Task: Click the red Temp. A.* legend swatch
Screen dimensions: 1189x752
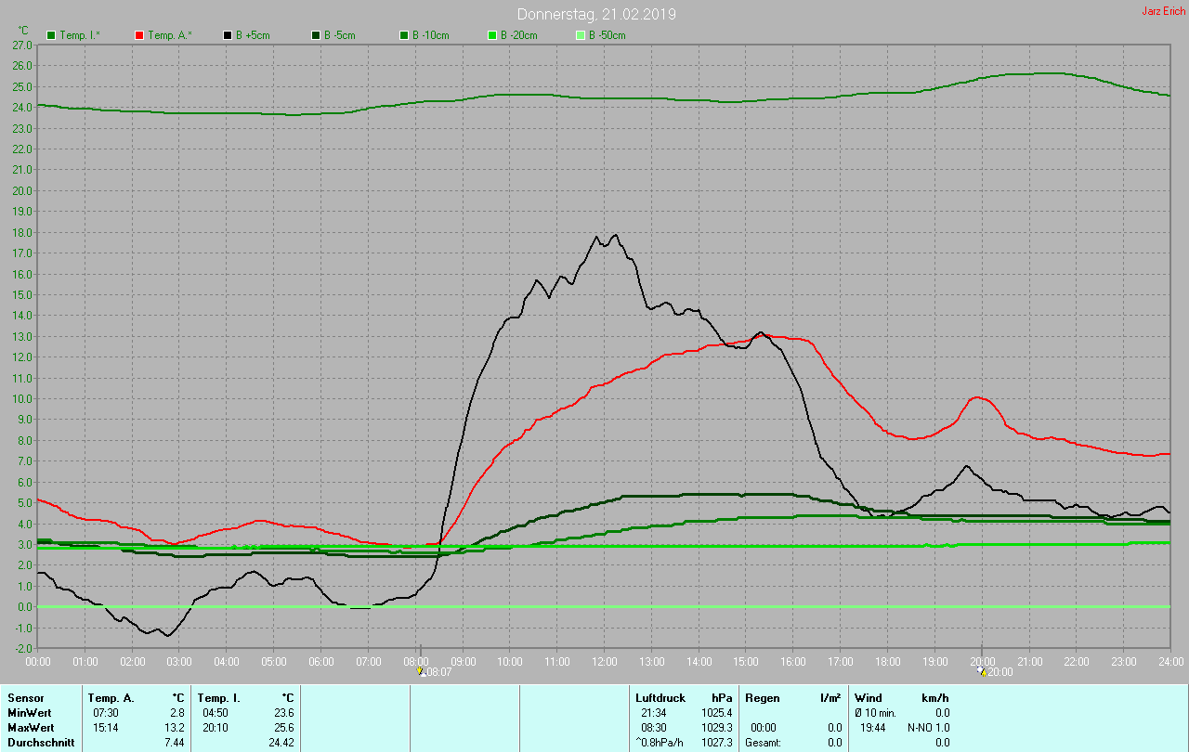Action: pos(139,35)
